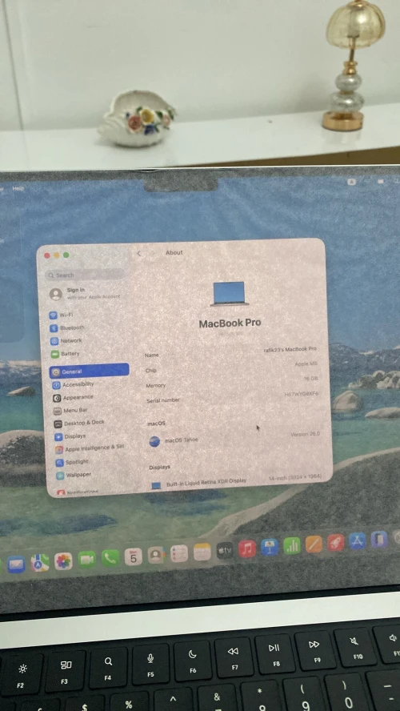Open the Phone app in the Dock
This screenshot has height=711, width=400.
[110, 558]
